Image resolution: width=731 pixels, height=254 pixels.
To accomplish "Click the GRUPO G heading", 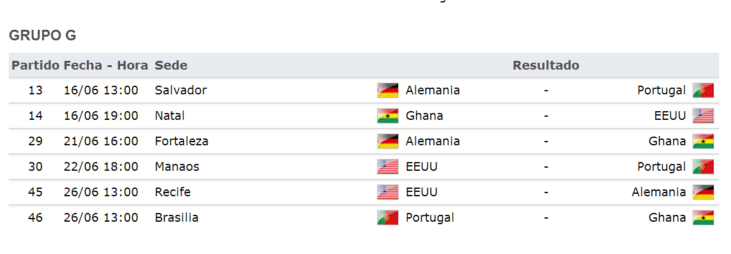I will click(42, 35).
